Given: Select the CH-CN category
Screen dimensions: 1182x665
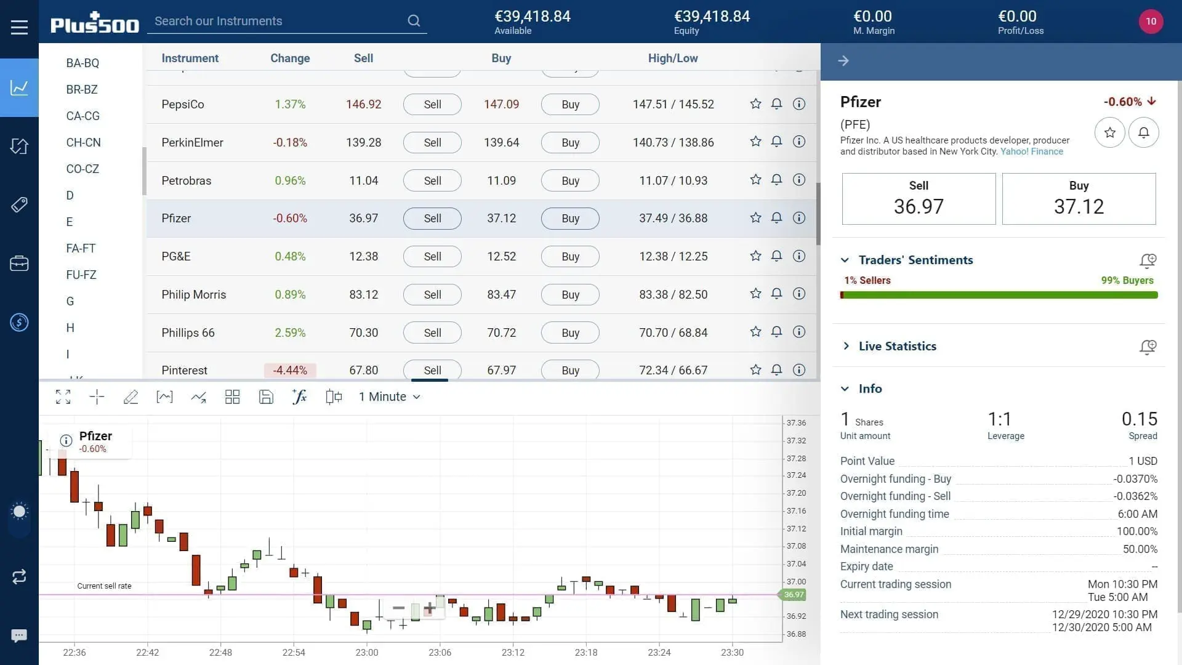Looking at the screenshot, I should coord(83,142).
